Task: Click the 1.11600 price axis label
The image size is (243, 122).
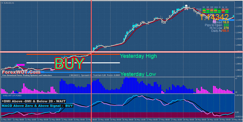Action: pyautogui.click(x=239, y=8)
